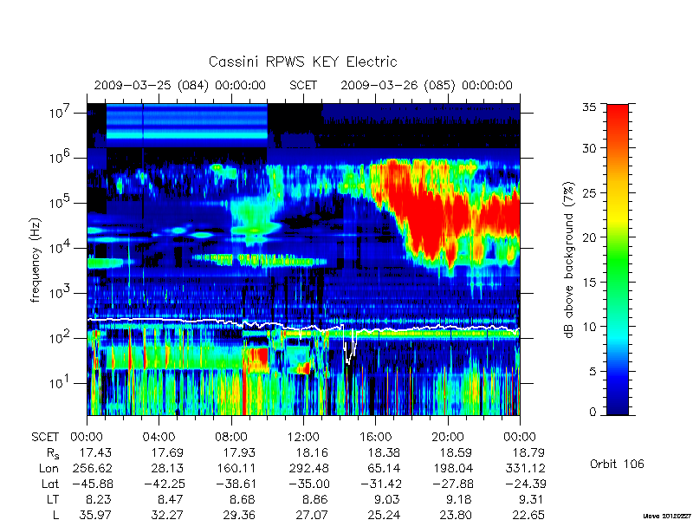The height and width of the screenshot is (520, 693).
Task: Click the colorbar tick label '35'
Action: 589,107
